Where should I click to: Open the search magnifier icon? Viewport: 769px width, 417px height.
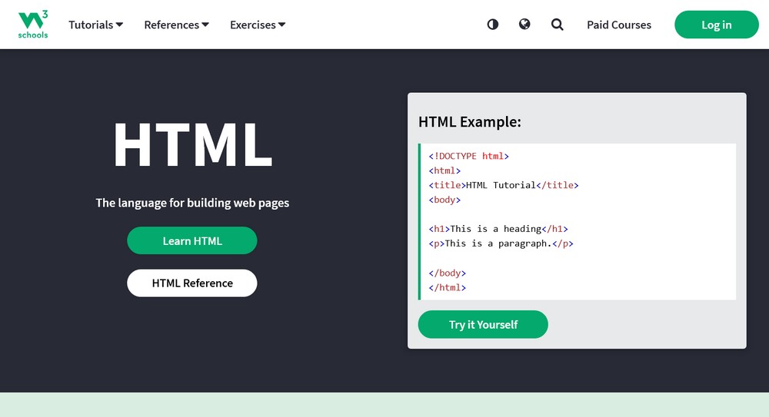click(557, 25)
